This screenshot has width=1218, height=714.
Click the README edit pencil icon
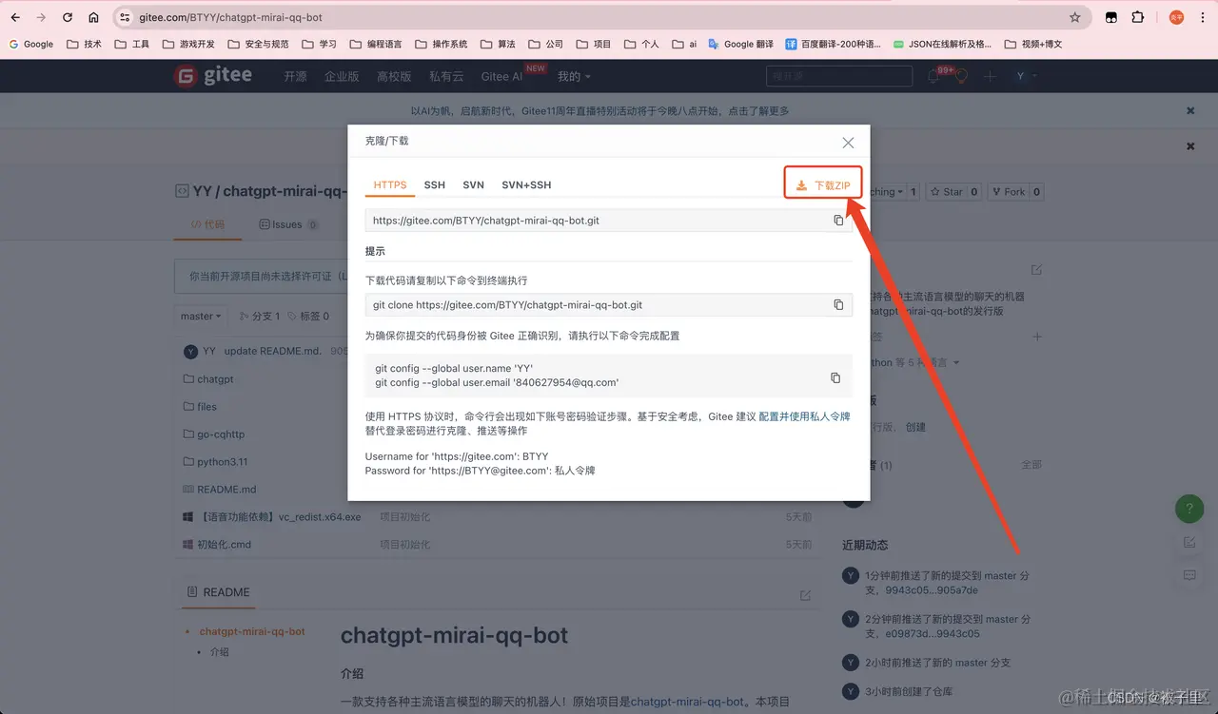click(x=805, y=593)
